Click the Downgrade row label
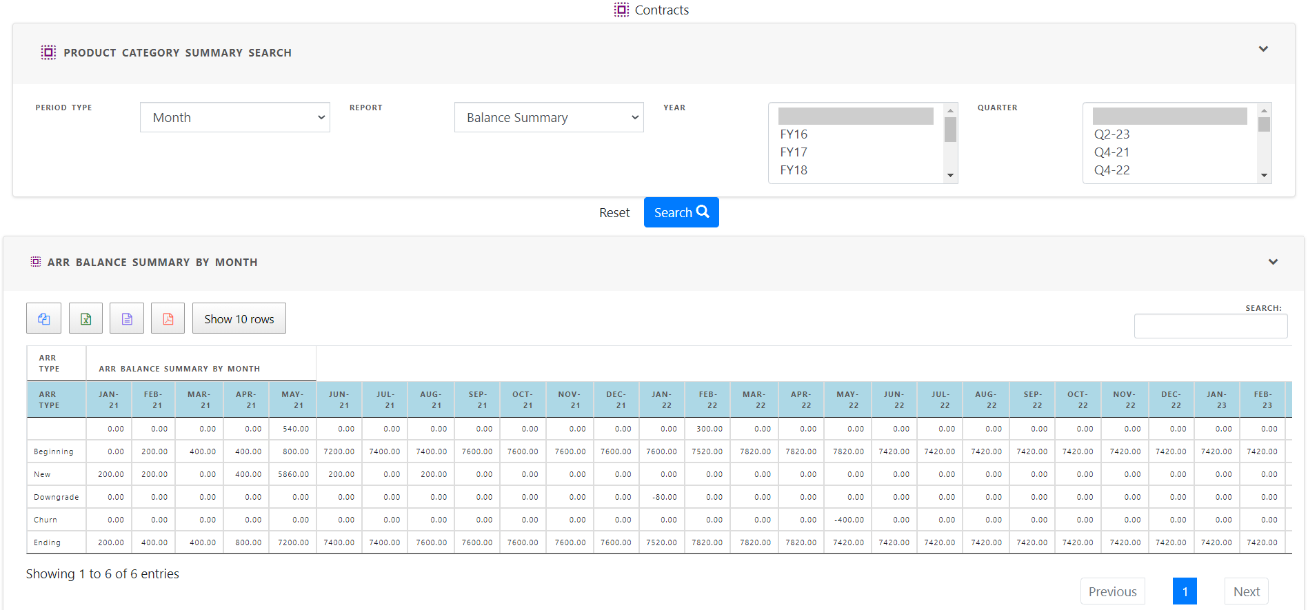The image size is (1308, 610). 57,497
